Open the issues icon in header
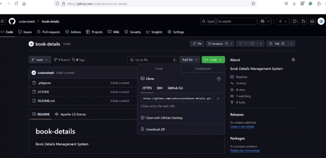Image resolution: width=326 pixels, height=158 pixels. (x=294, y=21)
